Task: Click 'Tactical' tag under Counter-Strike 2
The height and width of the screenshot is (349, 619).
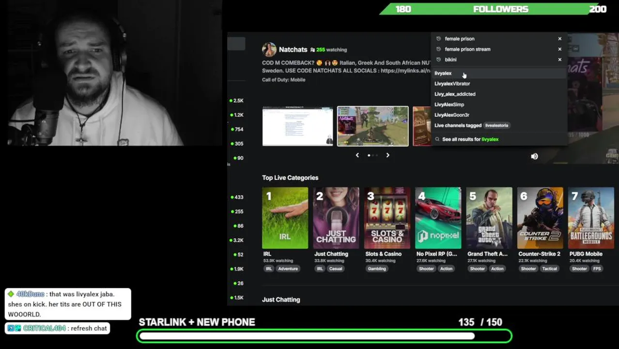Action: (549, 269)
